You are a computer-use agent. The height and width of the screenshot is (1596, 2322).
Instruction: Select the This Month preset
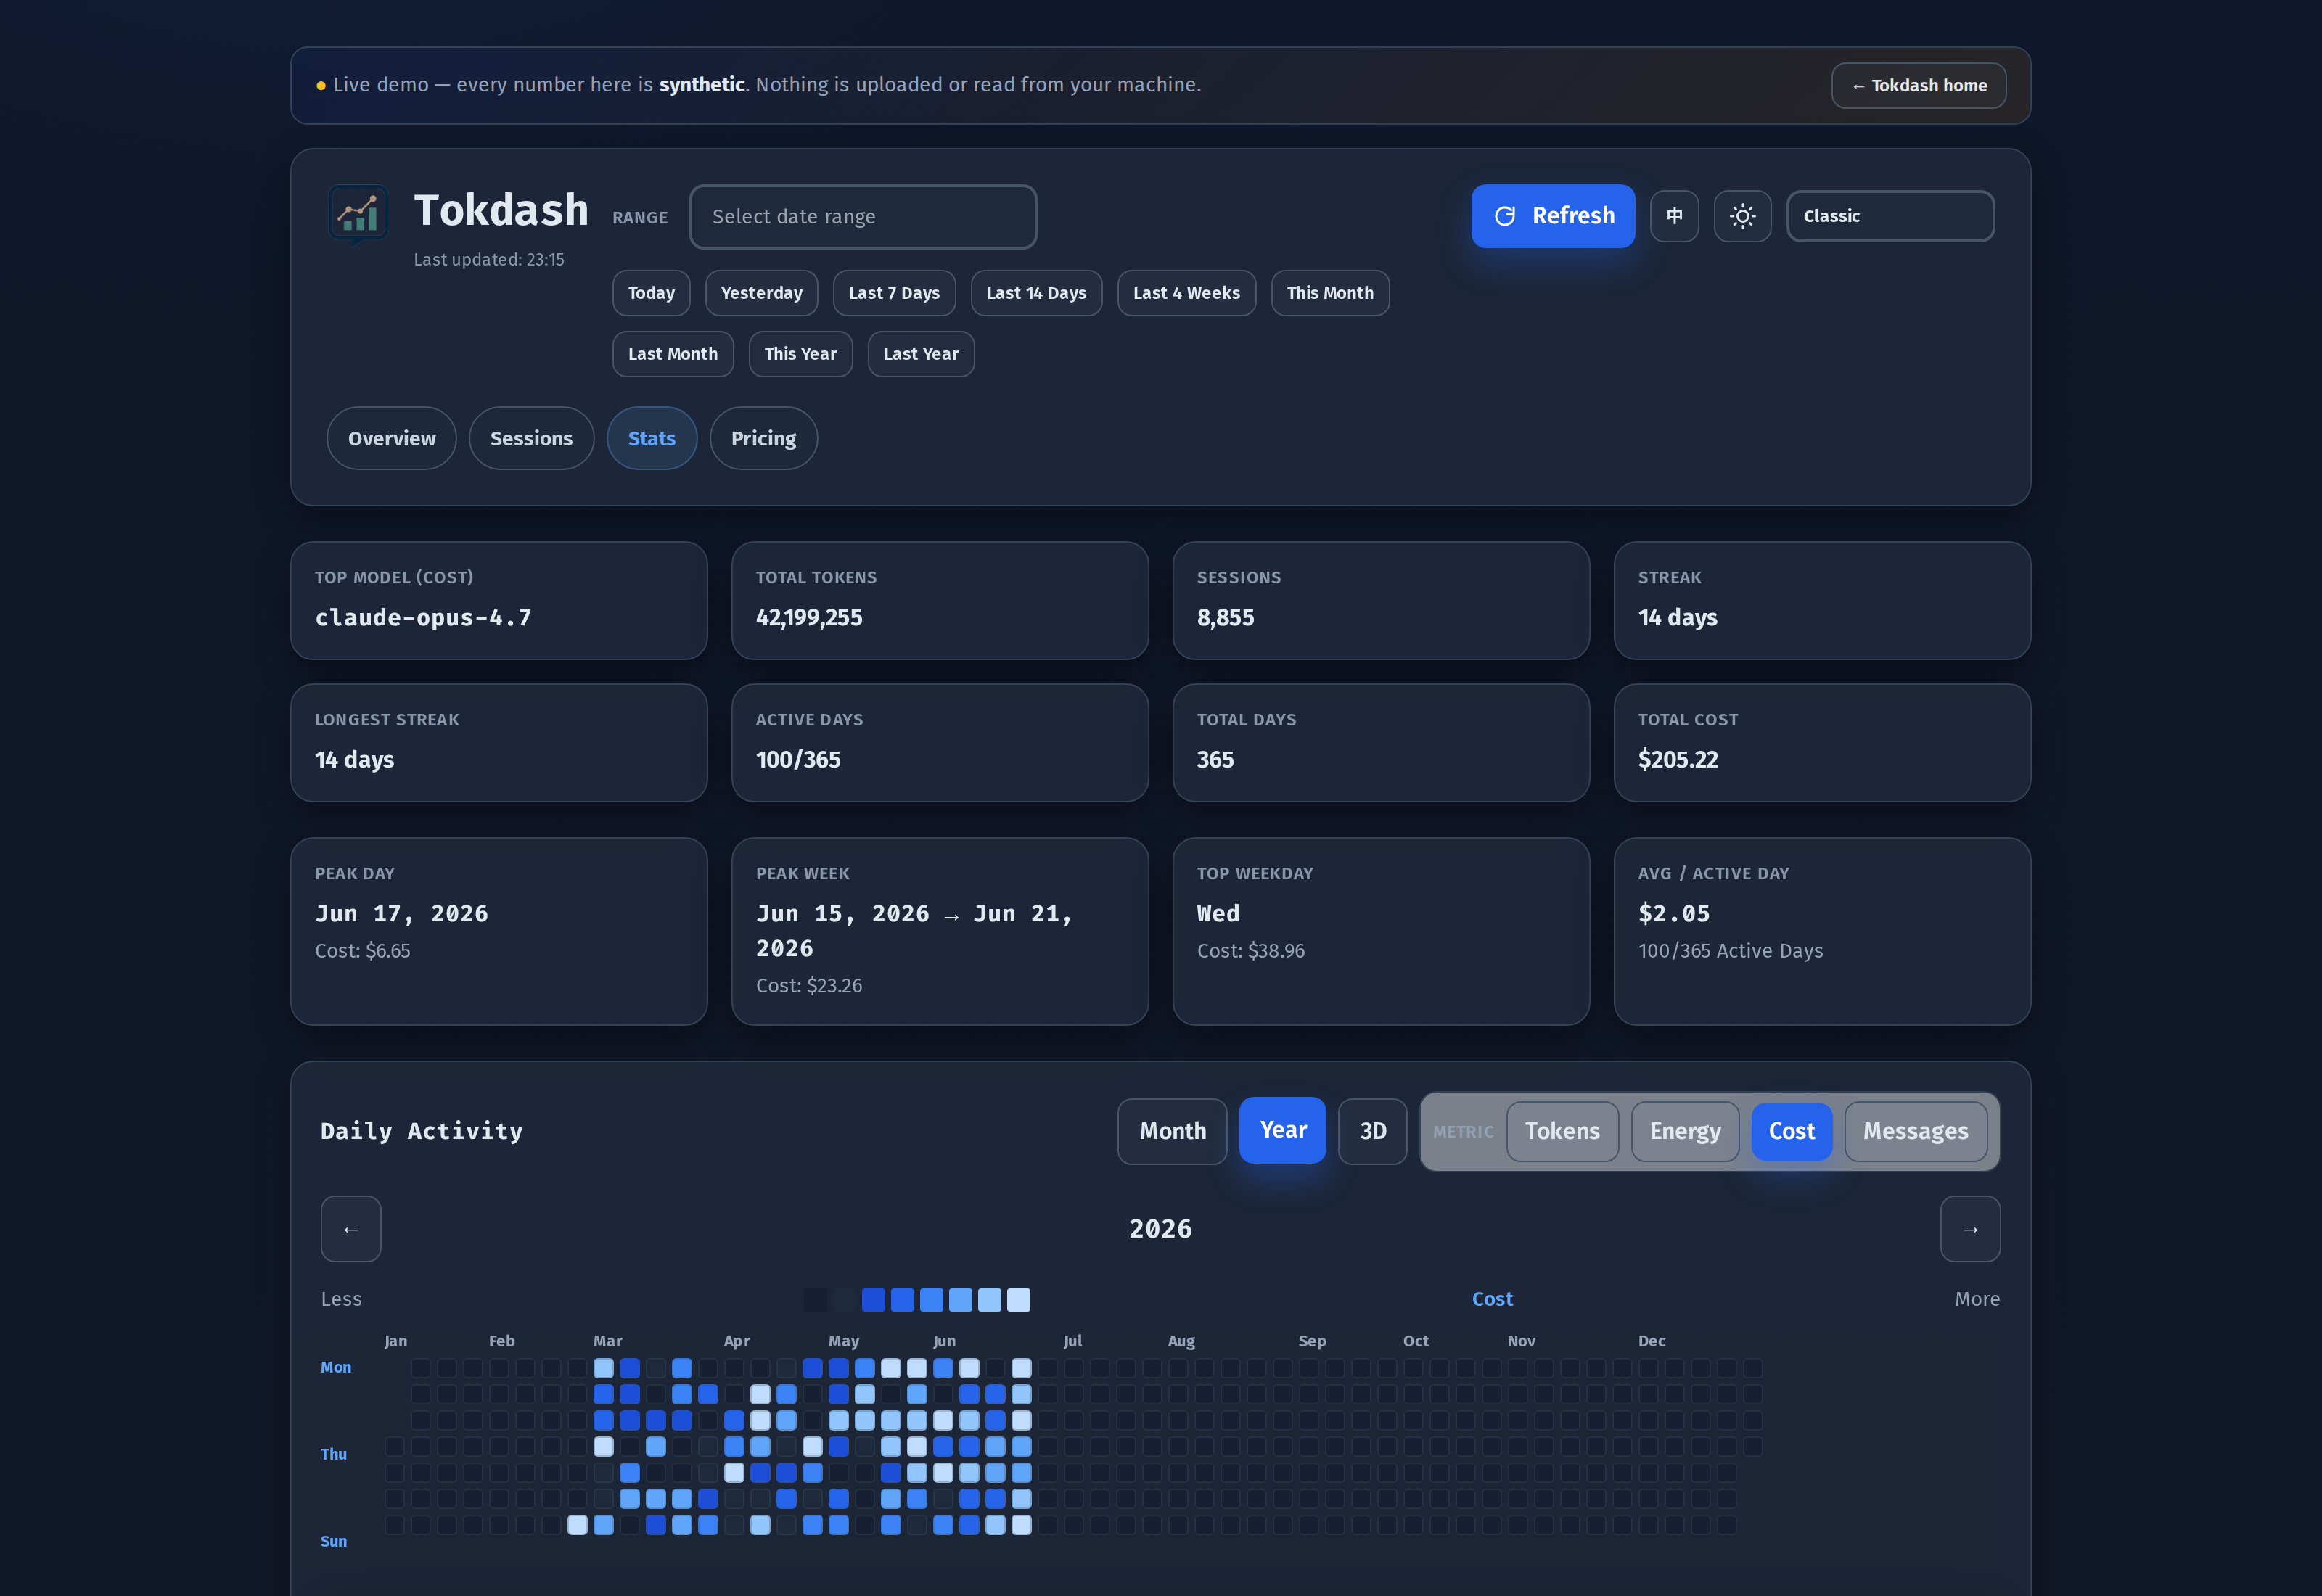(1330, 293)
